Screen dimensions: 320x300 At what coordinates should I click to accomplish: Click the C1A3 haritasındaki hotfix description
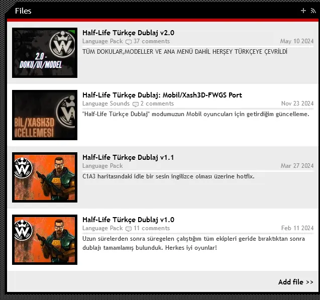coord(168,176)
